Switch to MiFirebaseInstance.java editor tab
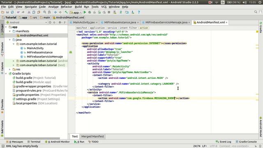This screenshot has width=263, height=148. [120, 22]
